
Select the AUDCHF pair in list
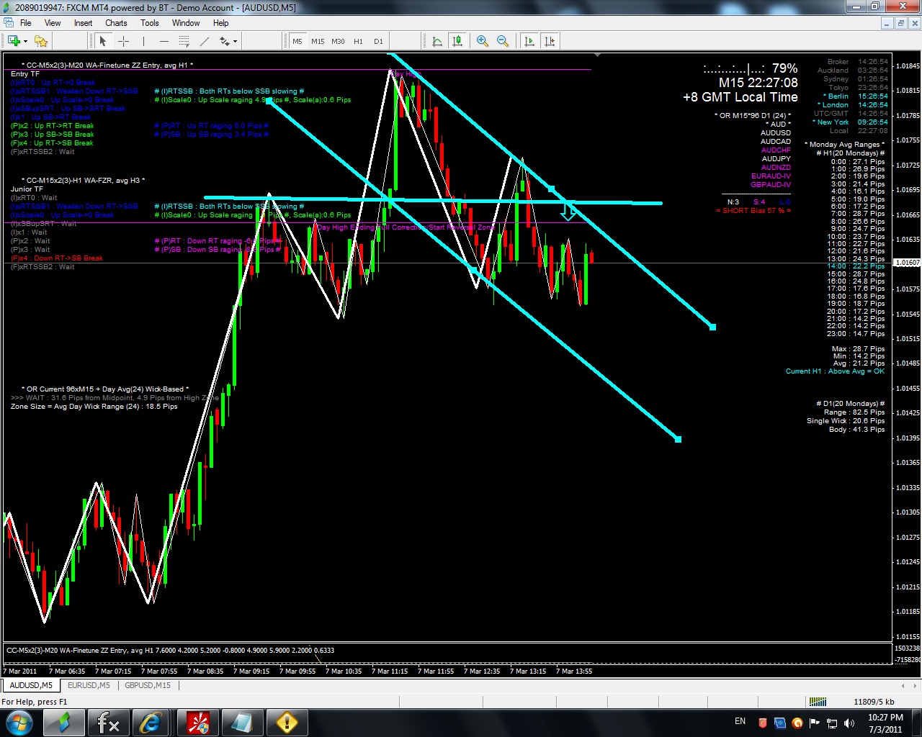pyautogui.click(x=776, y=150)
